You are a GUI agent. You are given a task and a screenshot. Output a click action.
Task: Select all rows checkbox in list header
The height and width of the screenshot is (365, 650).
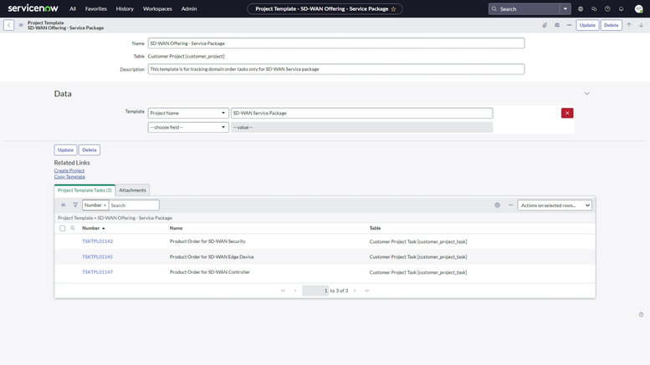coord(62,228)
